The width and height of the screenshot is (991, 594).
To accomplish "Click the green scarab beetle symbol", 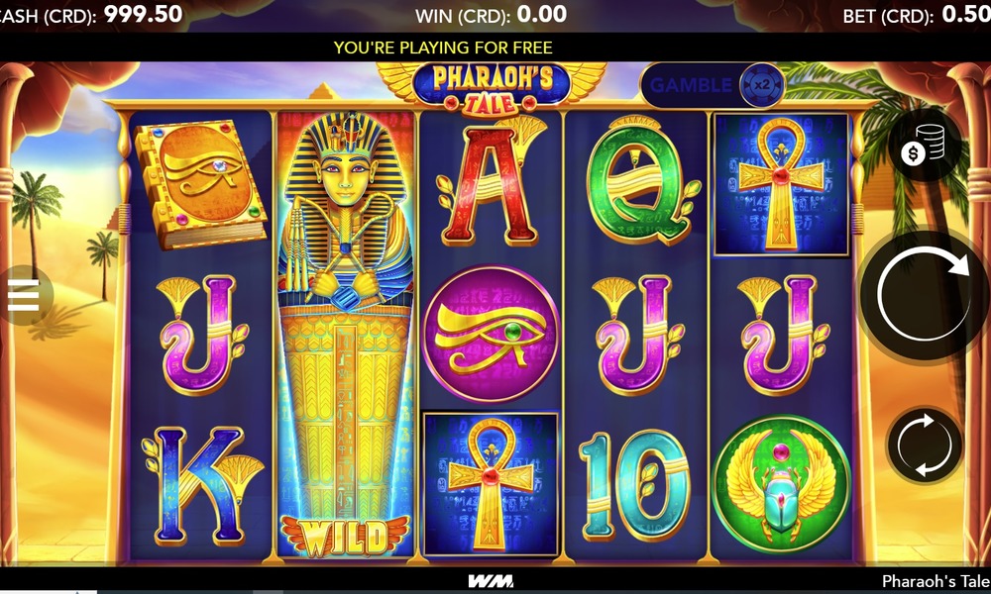I will (781, 483).
